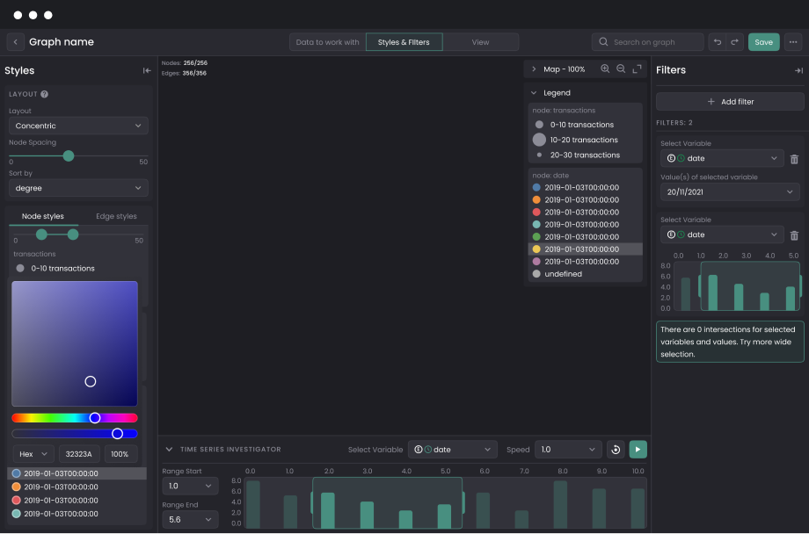Select the blue date legend dot
The height and width of the screenshot is (534, 809).
[536, 188]
